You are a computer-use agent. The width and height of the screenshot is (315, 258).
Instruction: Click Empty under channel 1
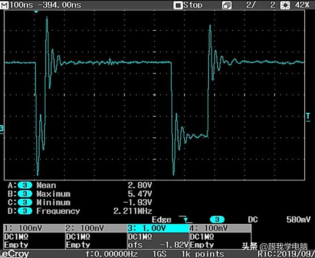[x=16, y=245]
